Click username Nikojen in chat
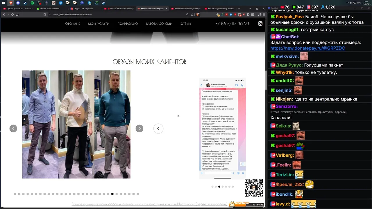This screenshot has height=209, width=372. tap(284, 99)
